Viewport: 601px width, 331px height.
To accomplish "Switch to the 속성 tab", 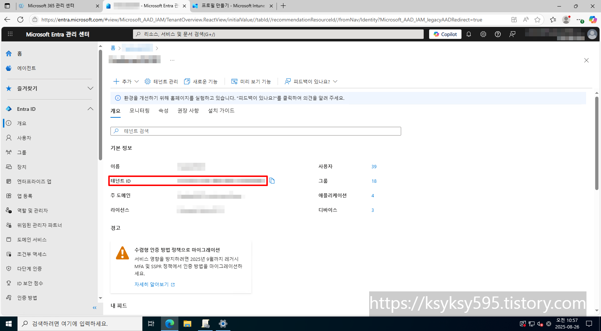I will (164, 110).
